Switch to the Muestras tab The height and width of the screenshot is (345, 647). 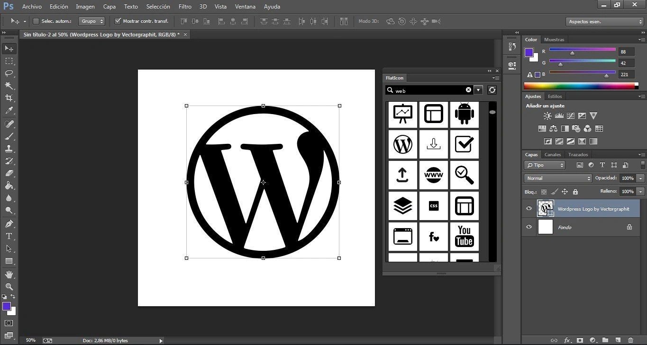554,40
